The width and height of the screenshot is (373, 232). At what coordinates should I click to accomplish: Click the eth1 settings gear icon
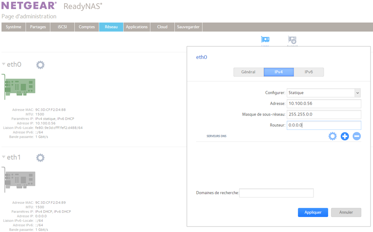coord(40,158)
